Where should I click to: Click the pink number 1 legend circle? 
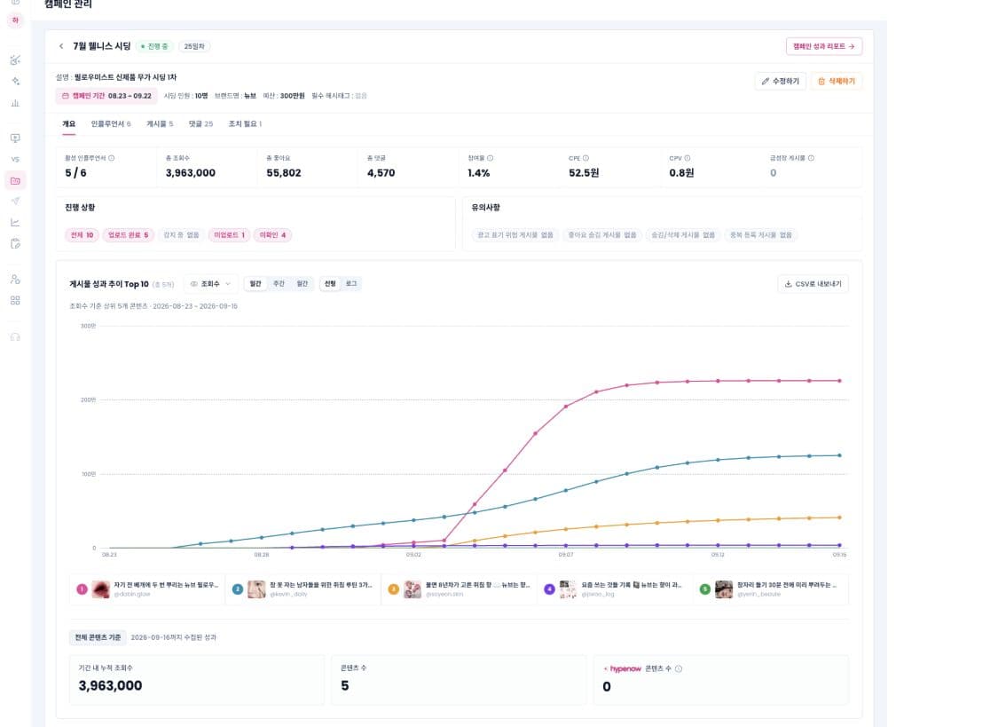coord(83,589)
